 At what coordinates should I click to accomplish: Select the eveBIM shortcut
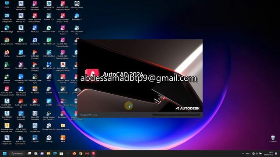[x=49, y=90]
